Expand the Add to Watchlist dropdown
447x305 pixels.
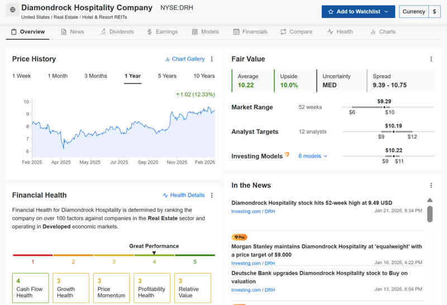point(386,12)
